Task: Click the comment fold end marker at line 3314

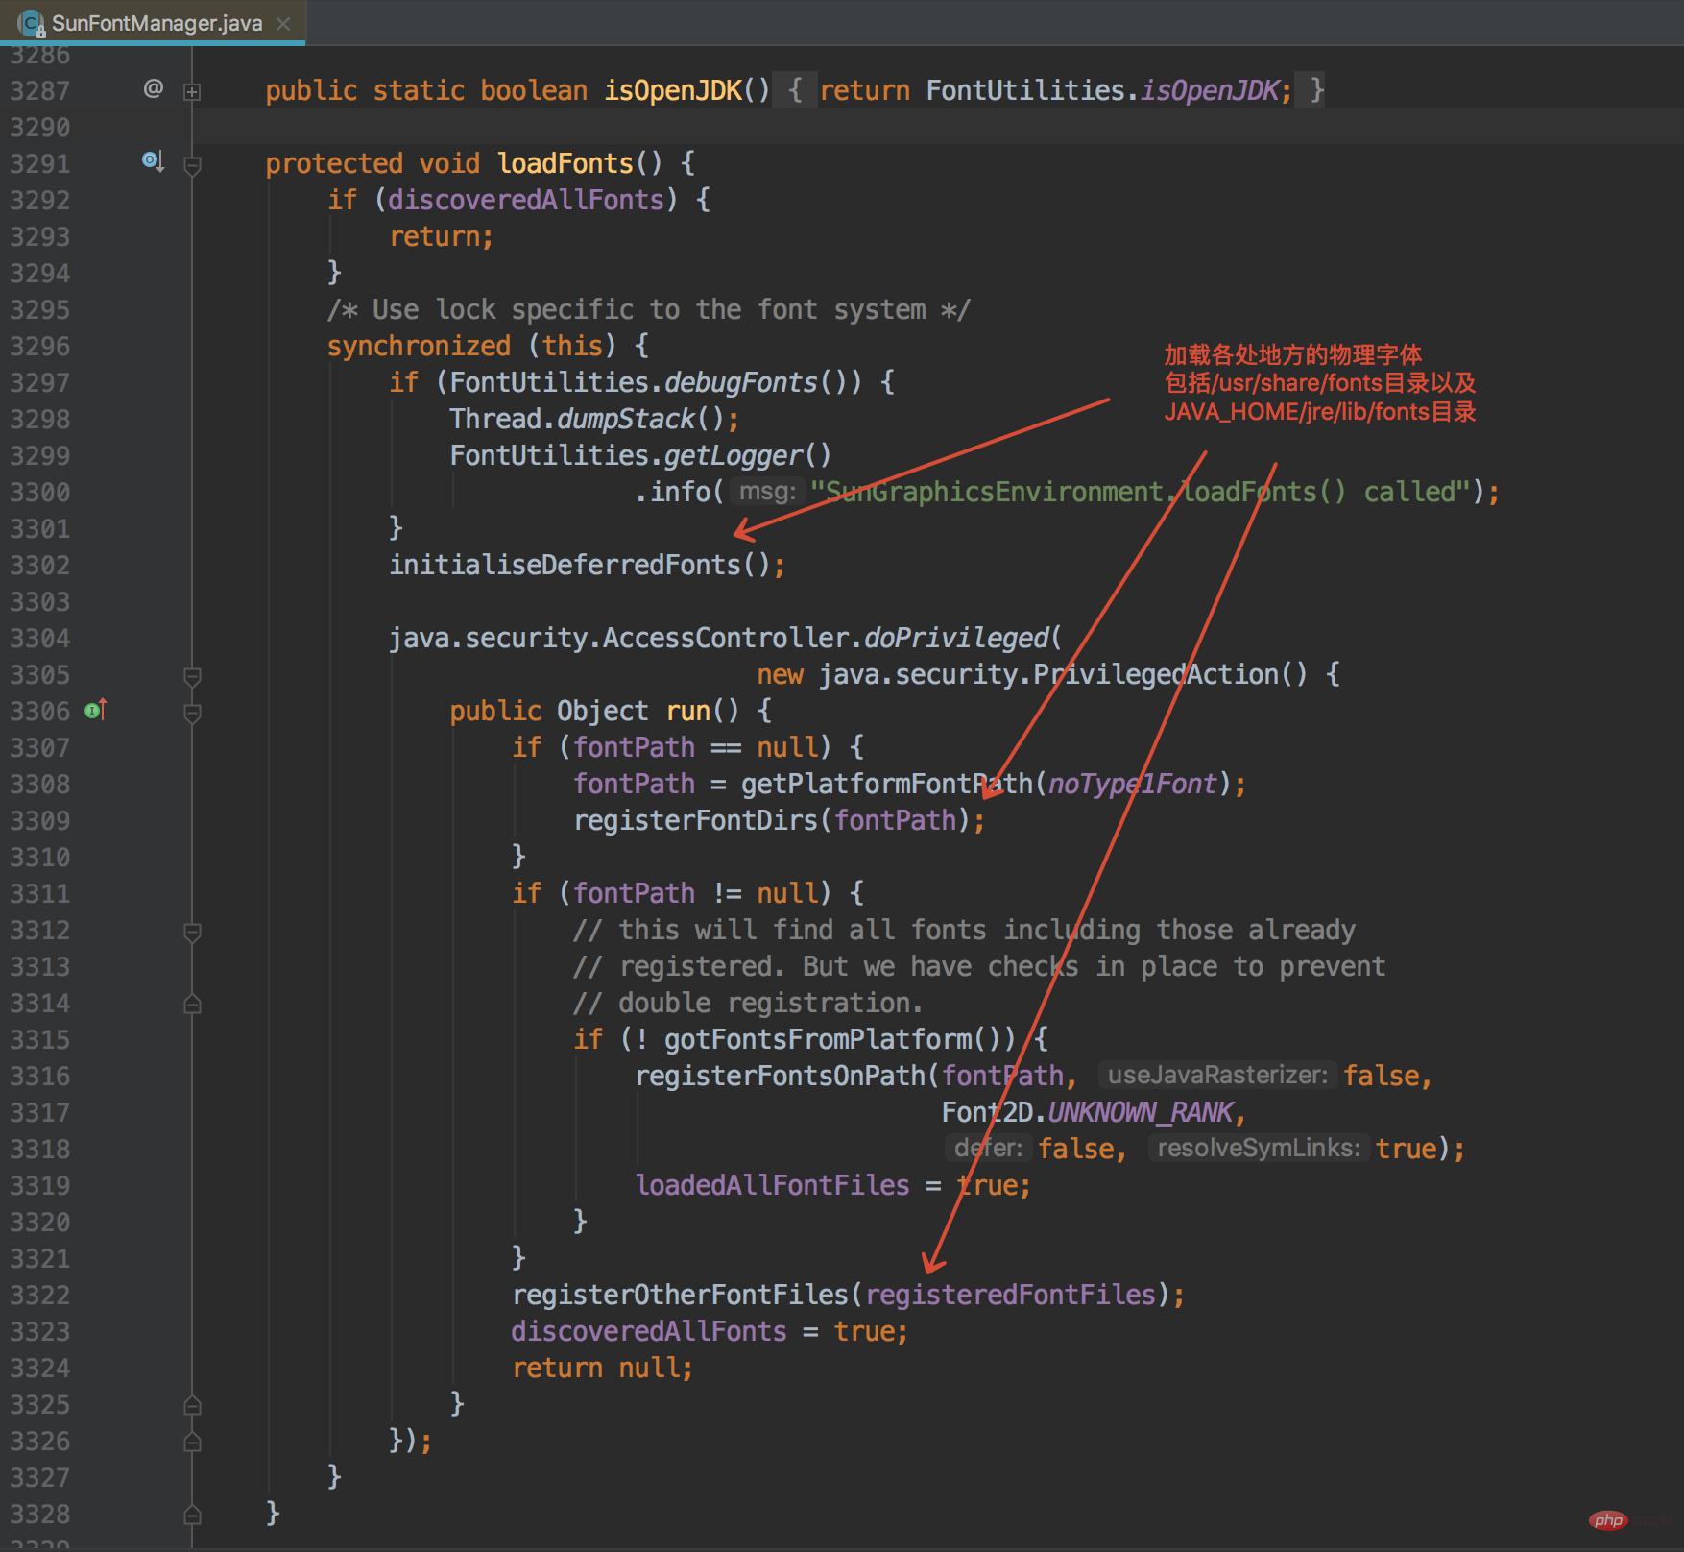Action: coord(192,1004)
